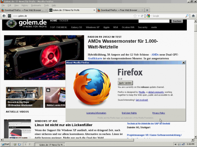Play the Big Reps 3D-Drucker-Werkstatt video

(25, 97)
